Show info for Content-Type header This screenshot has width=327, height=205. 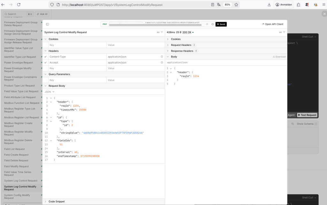click(162, 57)
